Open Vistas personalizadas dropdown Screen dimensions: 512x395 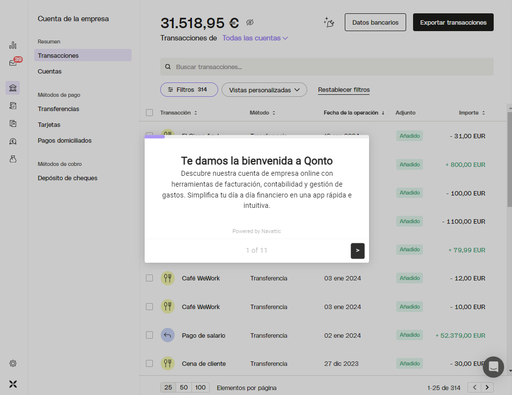(x=264, y=90)
